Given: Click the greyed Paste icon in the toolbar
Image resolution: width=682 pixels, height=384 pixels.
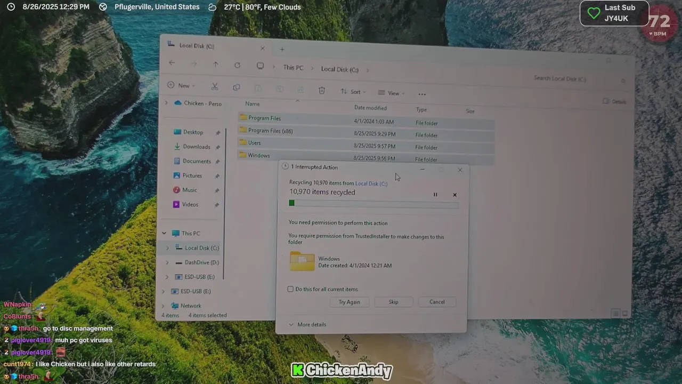Looking at the screenshot, I should click(258, 89).
